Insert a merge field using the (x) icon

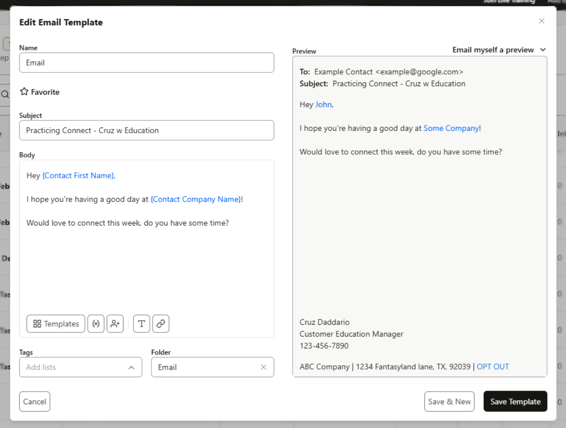[96, 324]
